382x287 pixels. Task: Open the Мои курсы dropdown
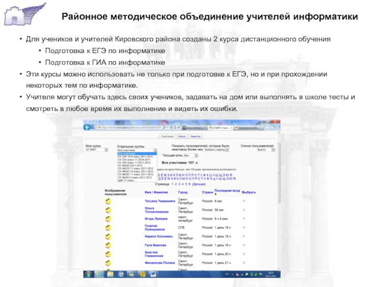pyautogui.click(x=97, y=150)
